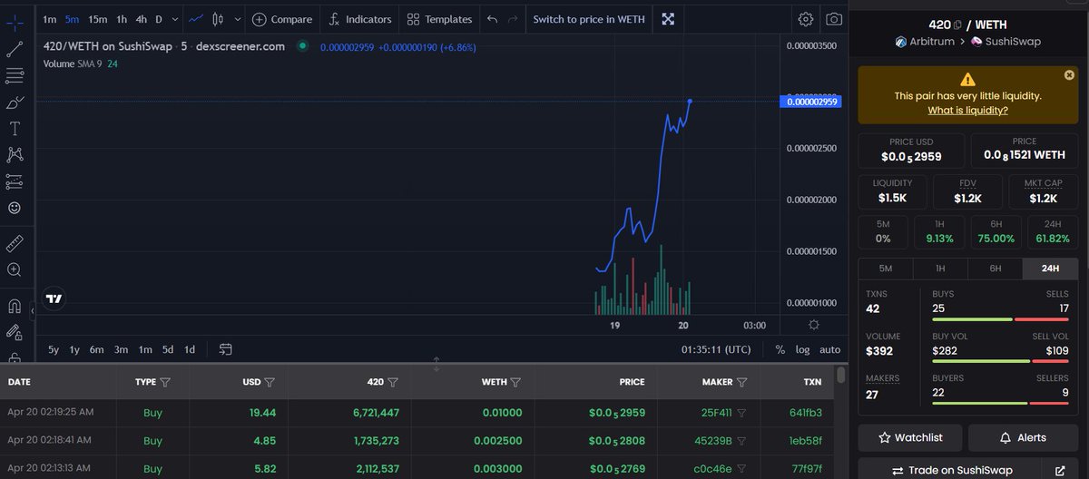Expand the chart type dropdown arrow

tap(238, 19)
